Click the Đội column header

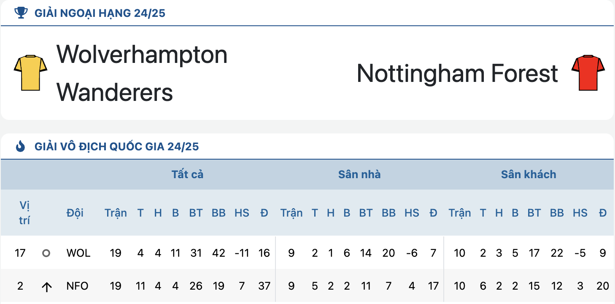75,213
